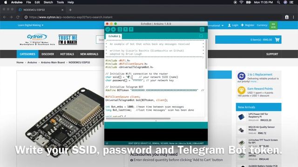Click the Arduino editor vertical scrollbar

point(206,55)
